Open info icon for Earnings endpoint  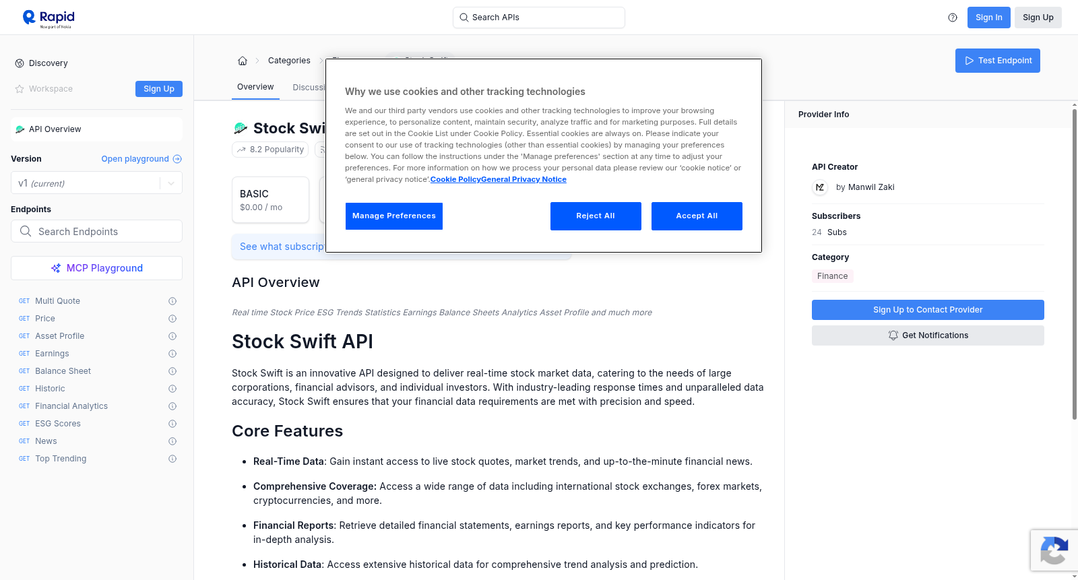click(x=172, y=354)
